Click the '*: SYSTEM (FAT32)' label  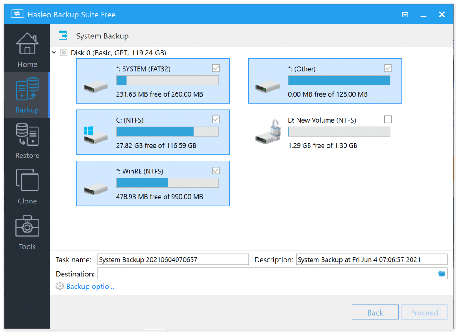click(143, 69)
